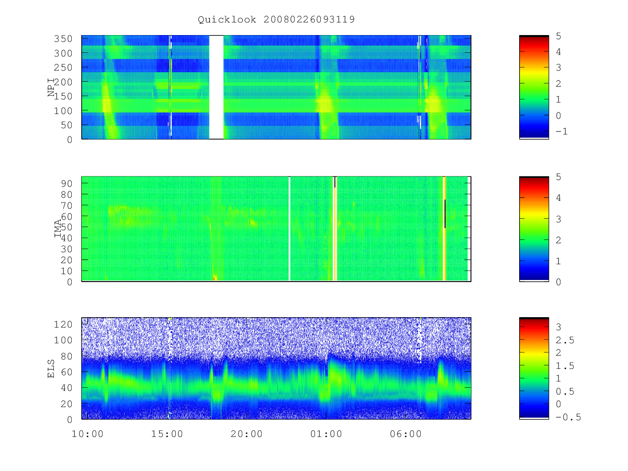Click the 10:00 time tick label
Screen dimensions: 628x471
coord(87,434)
